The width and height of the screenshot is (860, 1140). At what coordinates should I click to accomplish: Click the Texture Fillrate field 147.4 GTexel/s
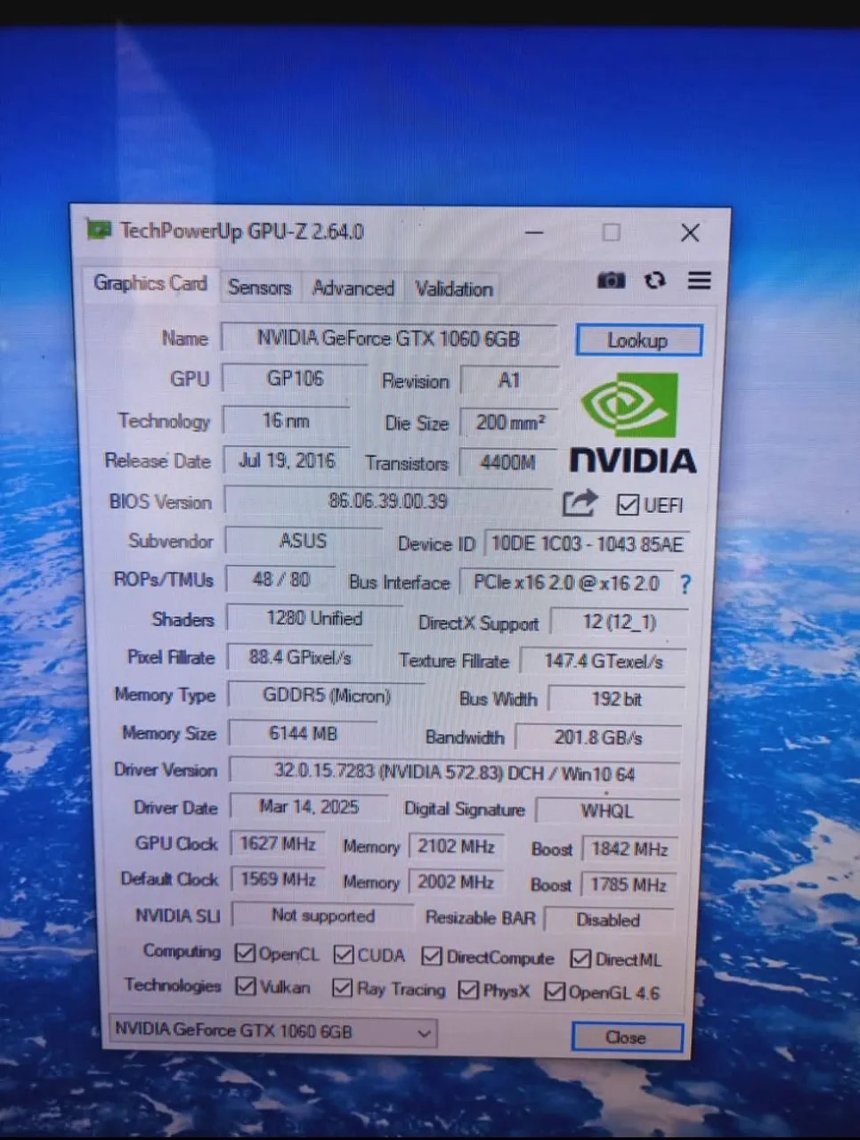point(604,661)
